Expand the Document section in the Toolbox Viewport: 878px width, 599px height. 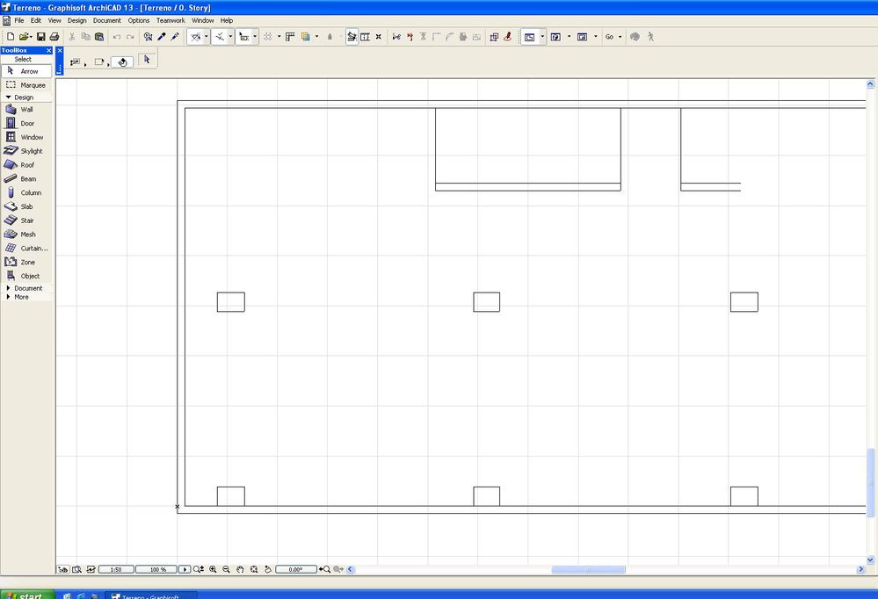(27, 288)
